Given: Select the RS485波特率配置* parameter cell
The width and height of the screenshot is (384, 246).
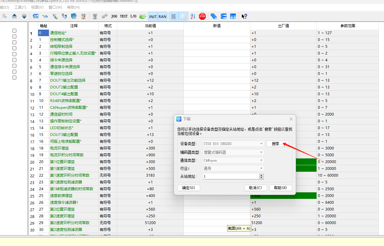Looking at the screenshot, I should (74, 100).
